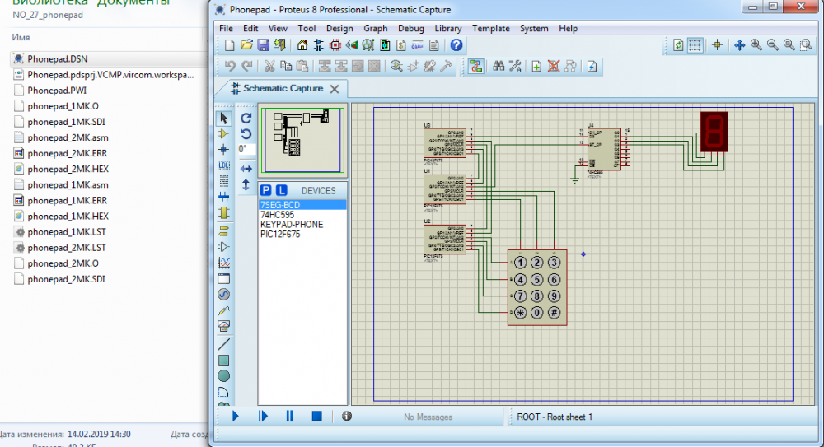Click the L library manager button
Viewport: 824px width, 447px height.
coord(282,190)
